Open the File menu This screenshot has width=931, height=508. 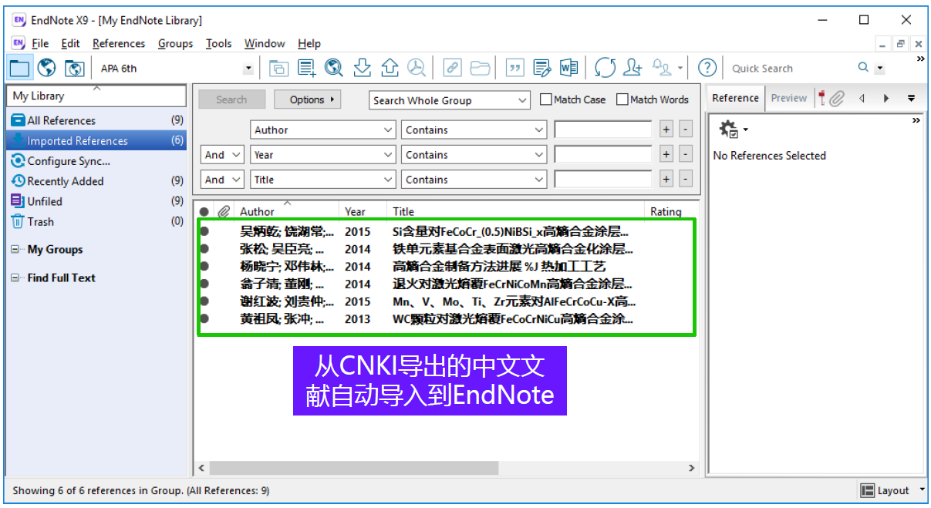click(40, 44)
